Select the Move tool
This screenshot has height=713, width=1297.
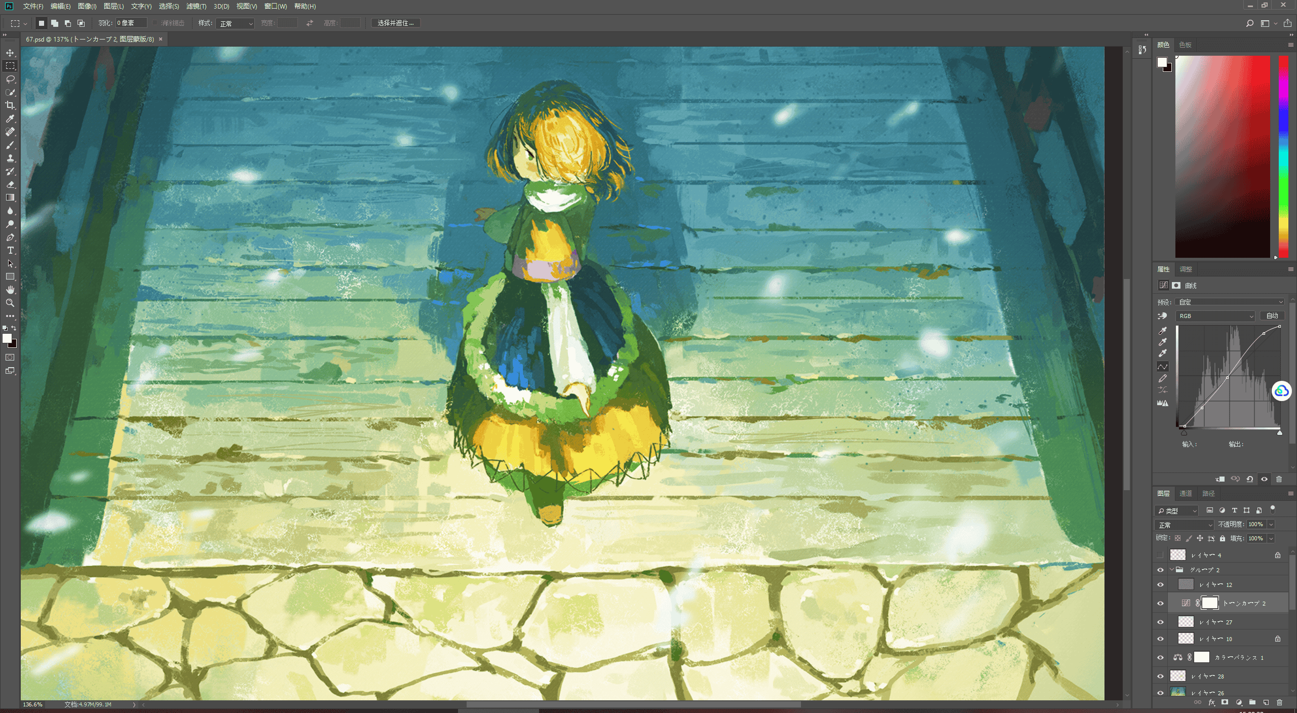point(10,53)
